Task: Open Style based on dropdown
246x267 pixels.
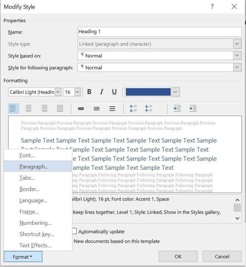Action: [237, 56]
